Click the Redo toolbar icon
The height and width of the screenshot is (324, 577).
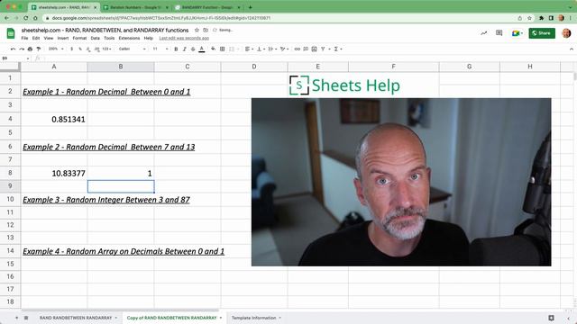[x=22, y=49]
